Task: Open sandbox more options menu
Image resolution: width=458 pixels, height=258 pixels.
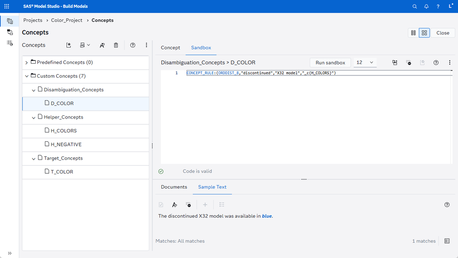Action: coord(450,63)
